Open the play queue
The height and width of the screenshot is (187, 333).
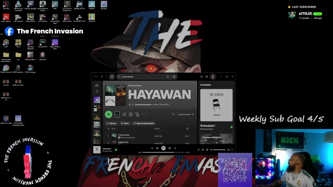203,150
